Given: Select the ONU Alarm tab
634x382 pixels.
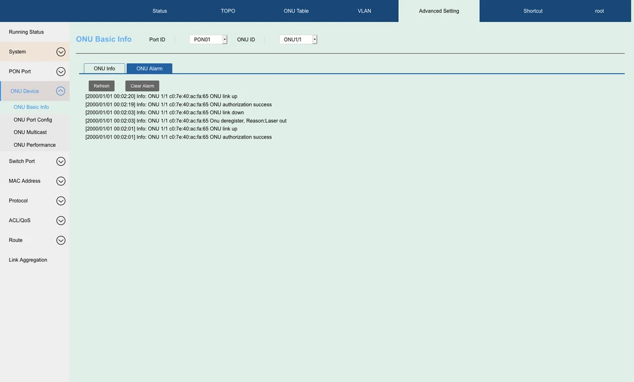Looking at the screenshot, I should coord(150,68).
